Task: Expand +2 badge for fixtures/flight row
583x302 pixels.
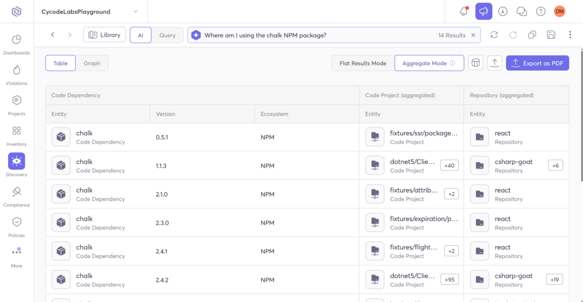Action: [451, 251]
